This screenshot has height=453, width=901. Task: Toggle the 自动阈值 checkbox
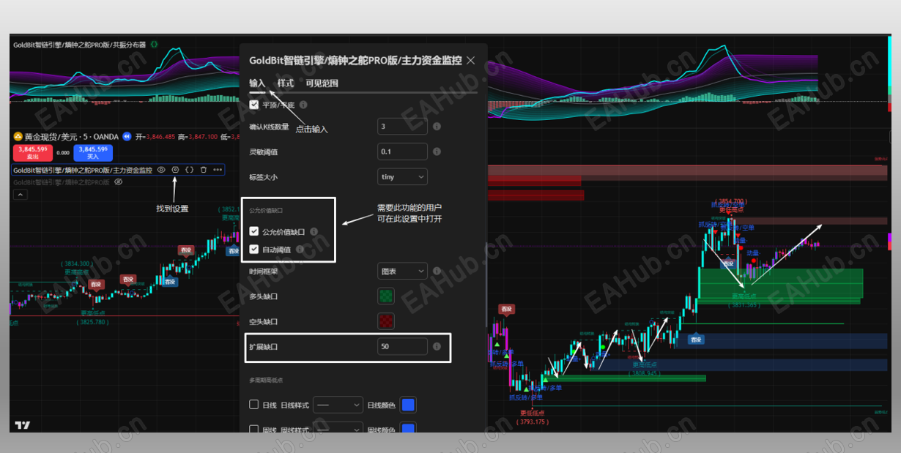[254, 250]
